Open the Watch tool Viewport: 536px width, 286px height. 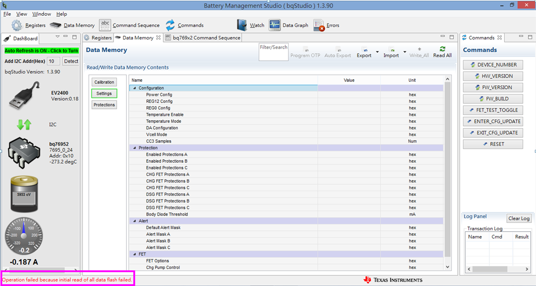[251, 25]
